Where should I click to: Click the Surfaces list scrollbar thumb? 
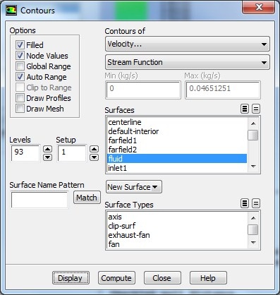pos(253,135)
